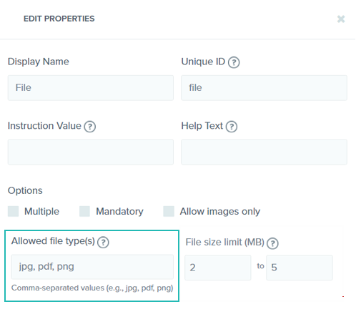Image resolution: width=356 pixels, height=312 pixels.
Task: Click the Allow images only label
Action: [x=220, y=212]
